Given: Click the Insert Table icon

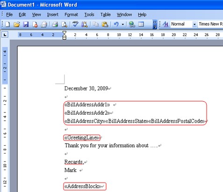Looking at the screenshot, I should 141,24.
